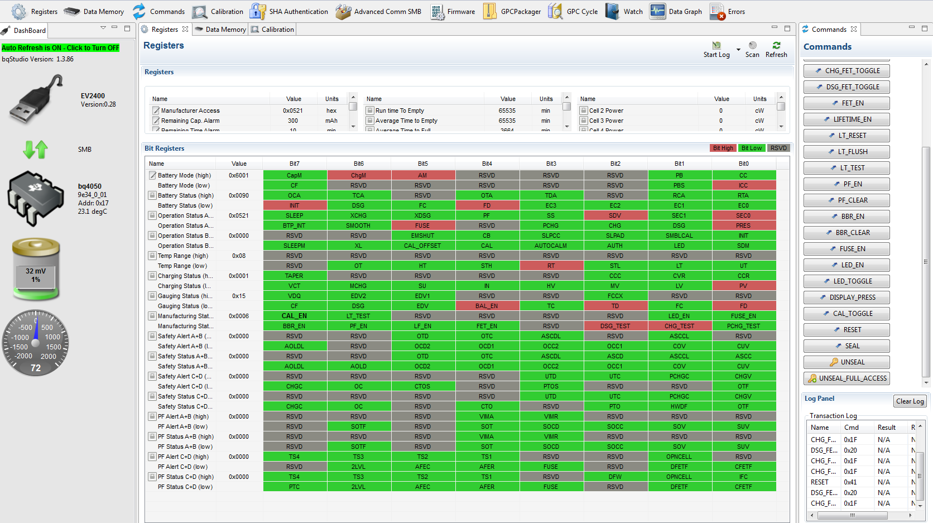Clear the transaction log
The height and width of the screenshot is (523, 933).
coord(910,401)
